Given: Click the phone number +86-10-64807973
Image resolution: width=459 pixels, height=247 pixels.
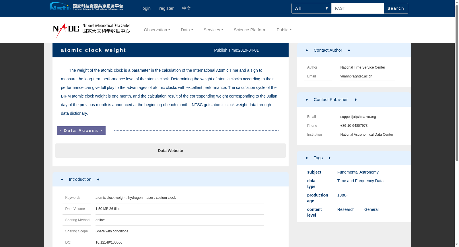Looking at the screenshot, I should click(x=354, y=126).
